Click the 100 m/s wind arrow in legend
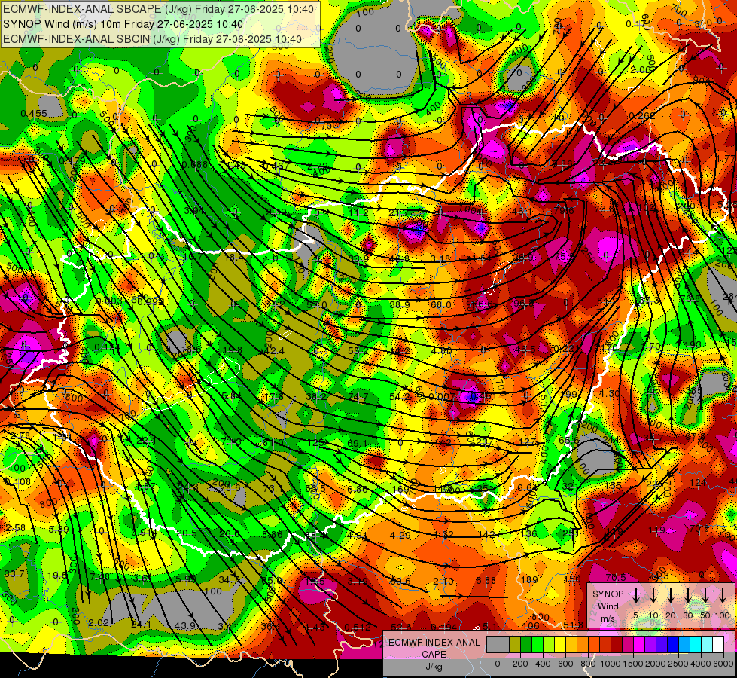Screen dimensions: 737x678 point(723,596)
